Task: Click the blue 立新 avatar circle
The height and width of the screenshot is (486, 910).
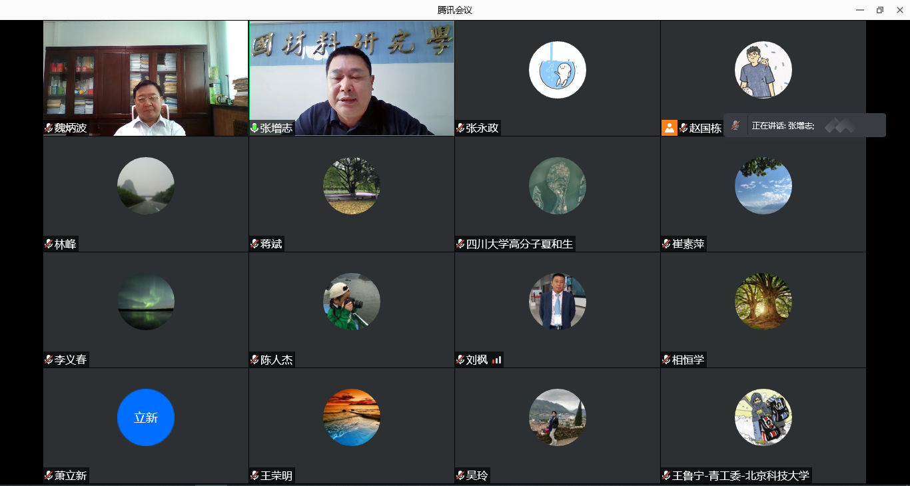Action: pyautogui.click(x=145, y=417)
